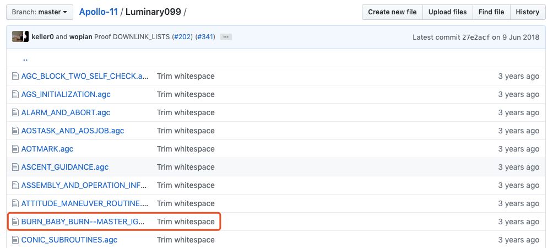Click file icon beside ALARM_AND_ABORT.agc
The height and width of the screenshot is (248, 553).
tap(15, 112)
